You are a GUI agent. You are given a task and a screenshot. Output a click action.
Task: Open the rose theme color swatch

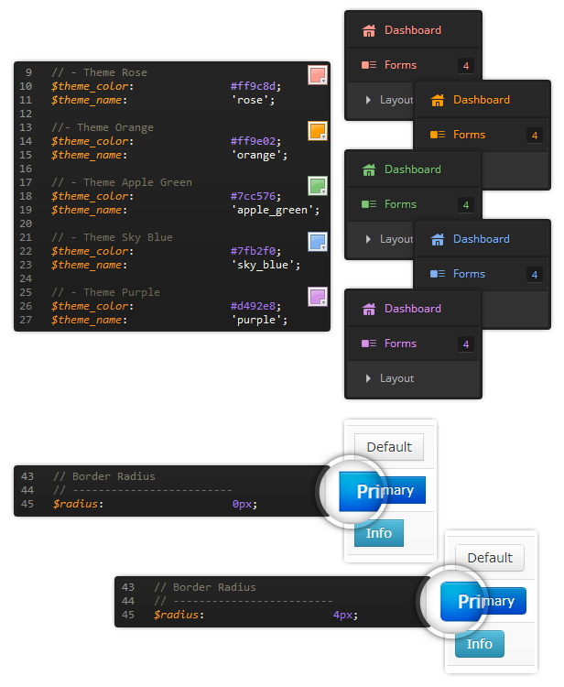click(318, 75)
